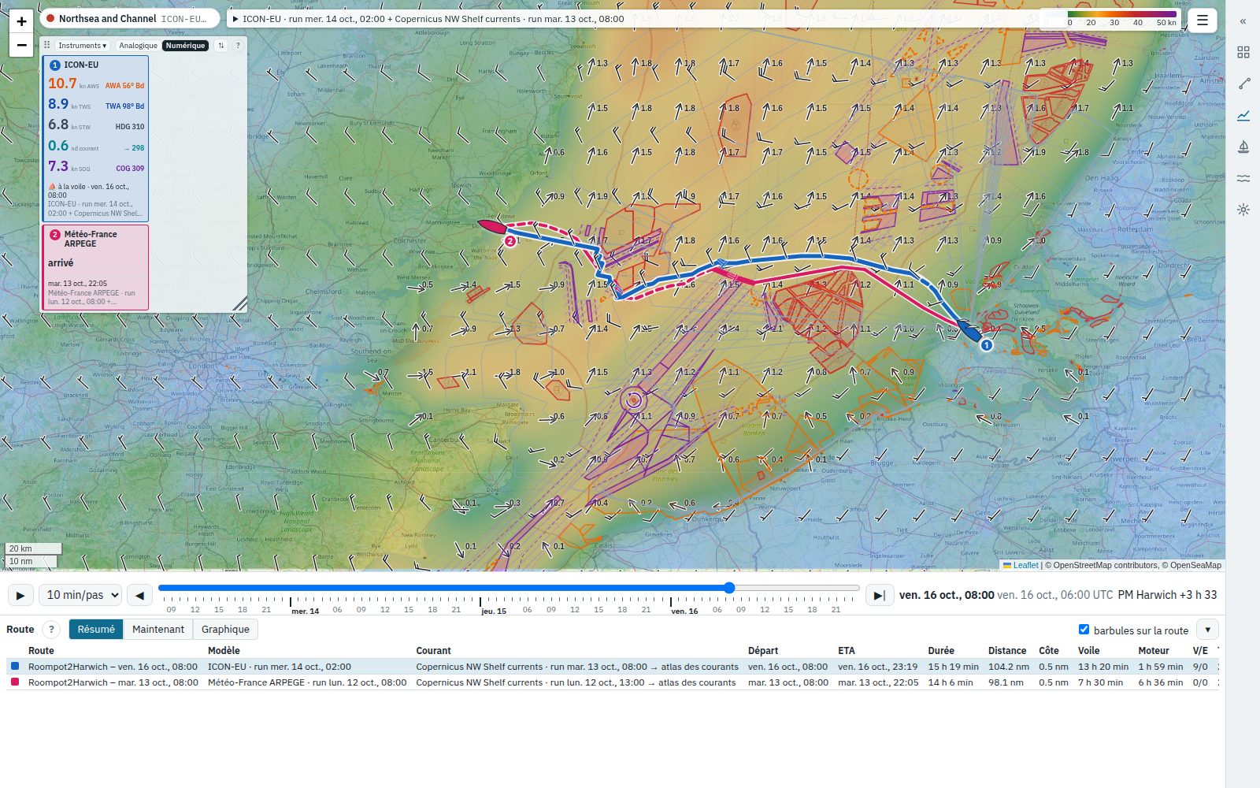
Task: Click the 8.9 kn TWS reading
Action: [69, 104]
